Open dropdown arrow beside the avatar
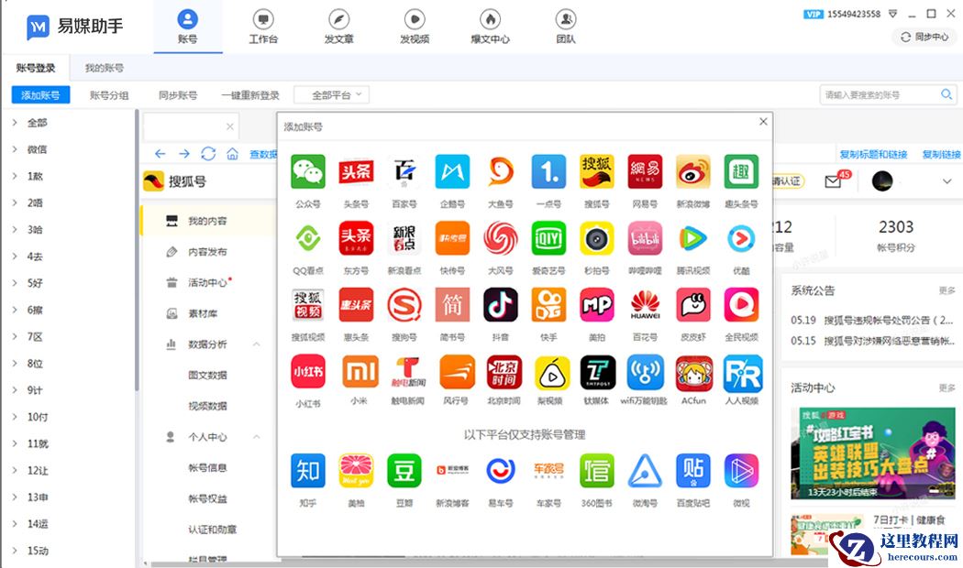 [x=946, y=181]
